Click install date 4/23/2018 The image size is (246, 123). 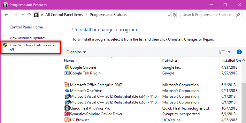point(229,120)
